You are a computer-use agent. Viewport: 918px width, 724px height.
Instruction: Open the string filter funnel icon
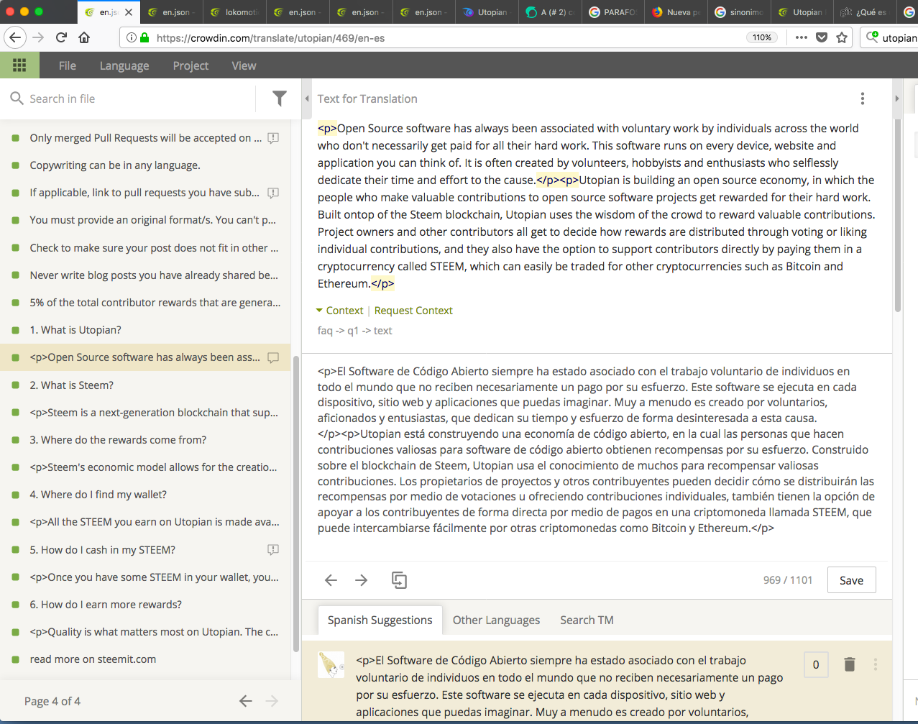click(280, 98)
